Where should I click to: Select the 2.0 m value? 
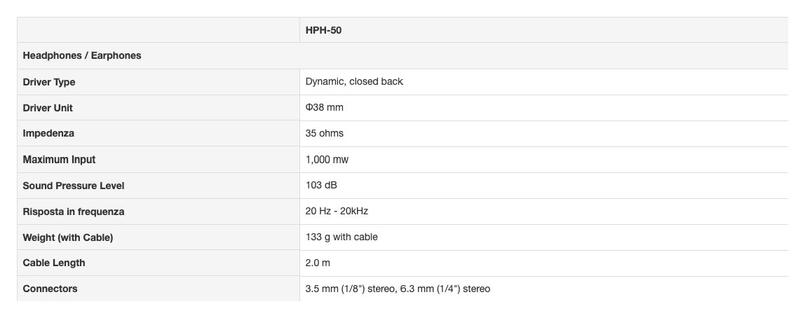(318, 263)
